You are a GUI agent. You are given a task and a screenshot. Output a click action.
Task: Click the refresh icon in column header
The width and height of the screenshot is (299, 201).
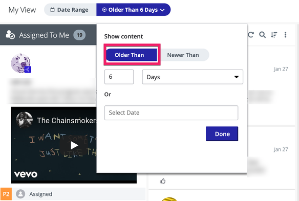[251, 35]
